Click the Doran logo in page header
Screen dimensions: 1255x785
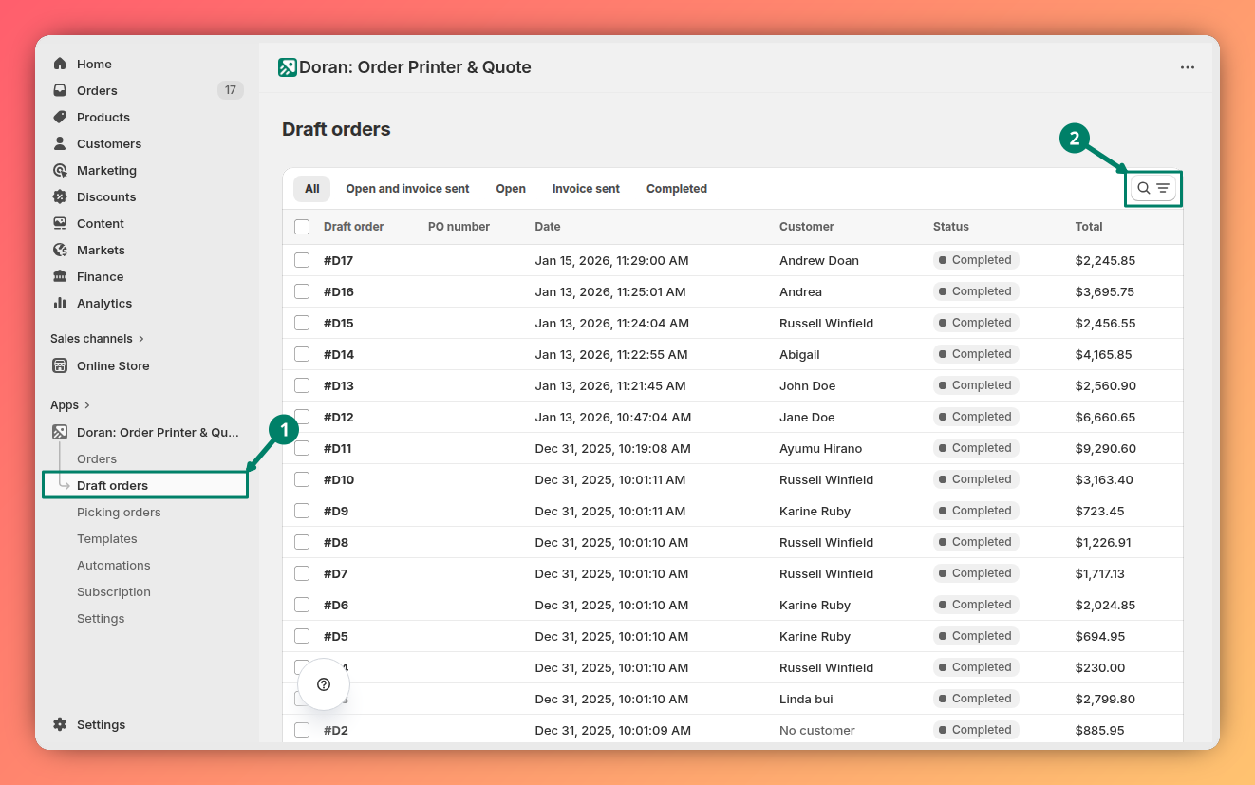click(288, 67)
